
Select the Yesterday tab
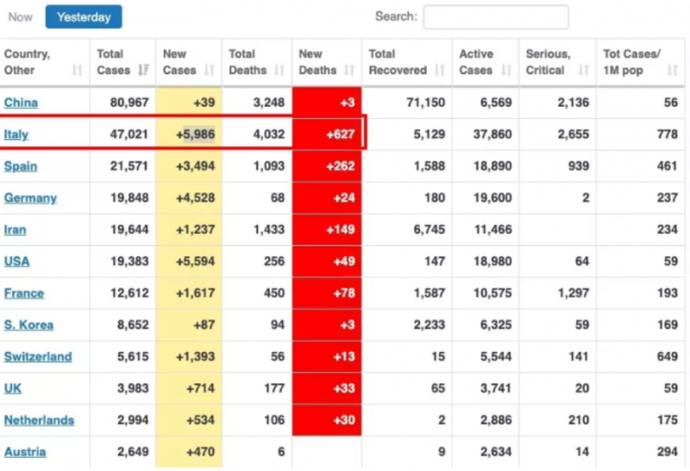84,17
